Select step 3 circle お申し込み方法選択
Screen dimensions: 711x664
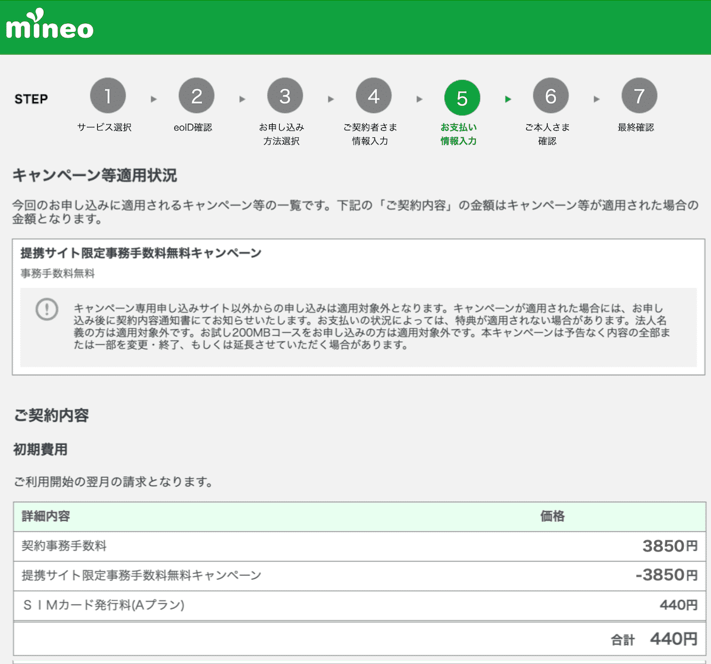tap(285, 96)
